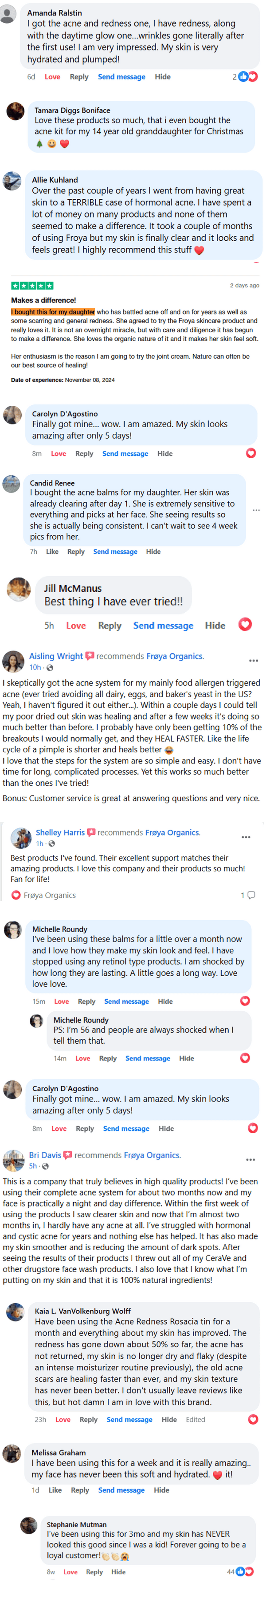Click heart reaction on Candid Renee's neighbor Carolyn comment
The height and width of the screenshot is (1603, 266).
click(251, 453)
